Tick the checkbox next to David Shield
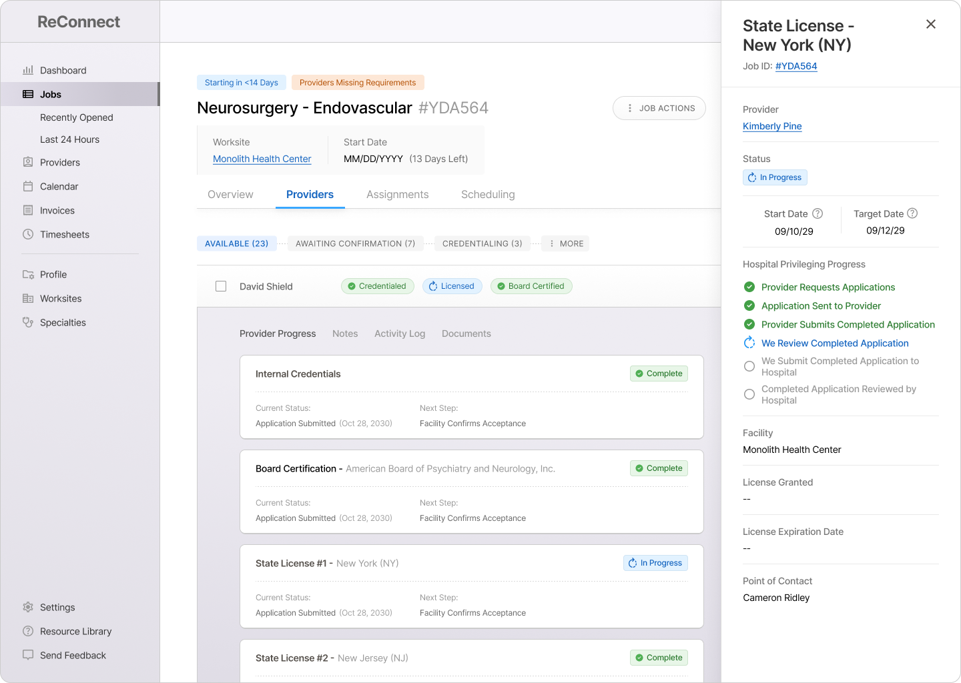 click(221, 286)
